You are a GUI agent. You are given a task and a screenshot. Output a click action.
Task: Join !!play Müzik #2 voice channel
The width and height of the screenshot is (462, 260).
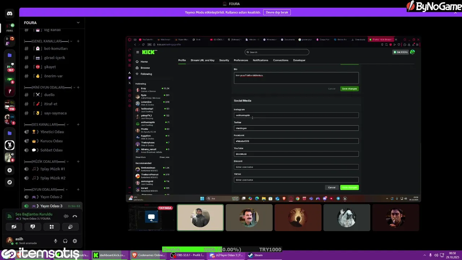[52, 178]
